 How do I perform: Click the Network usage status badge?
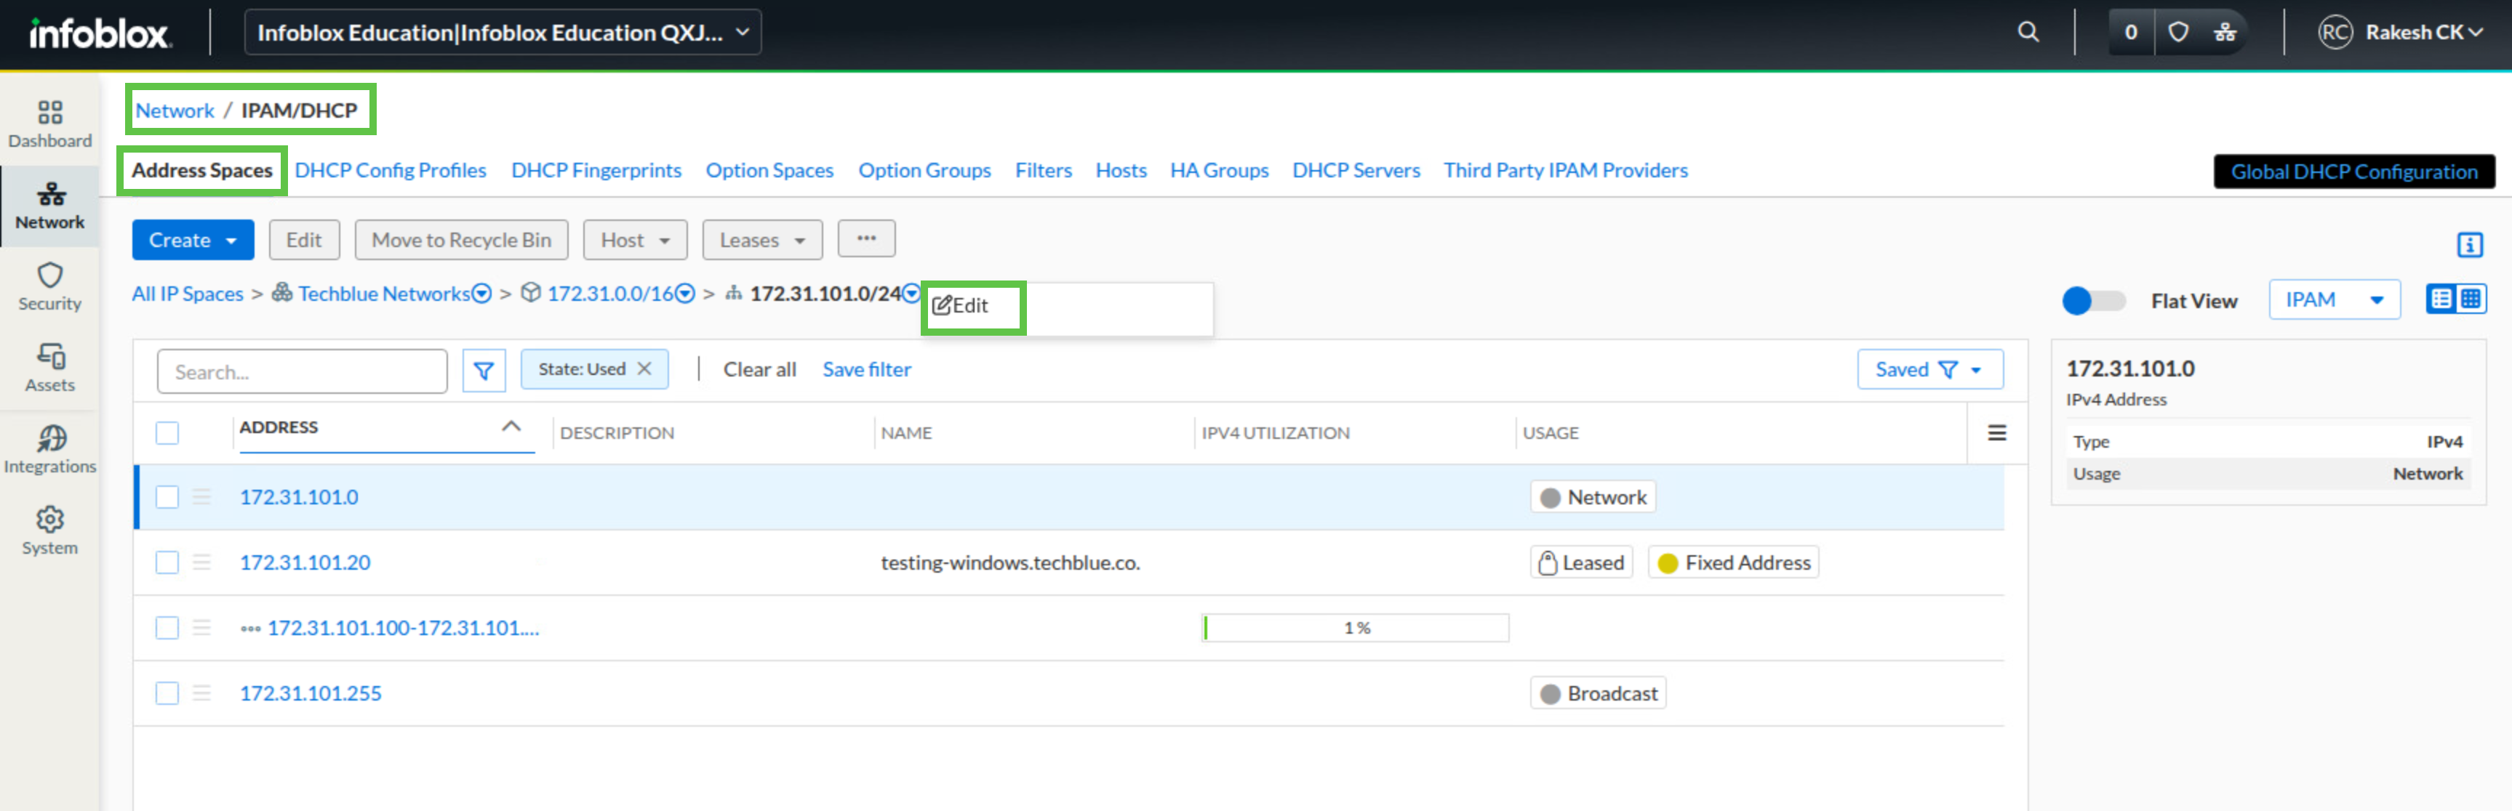click(x=1593, y=497)
